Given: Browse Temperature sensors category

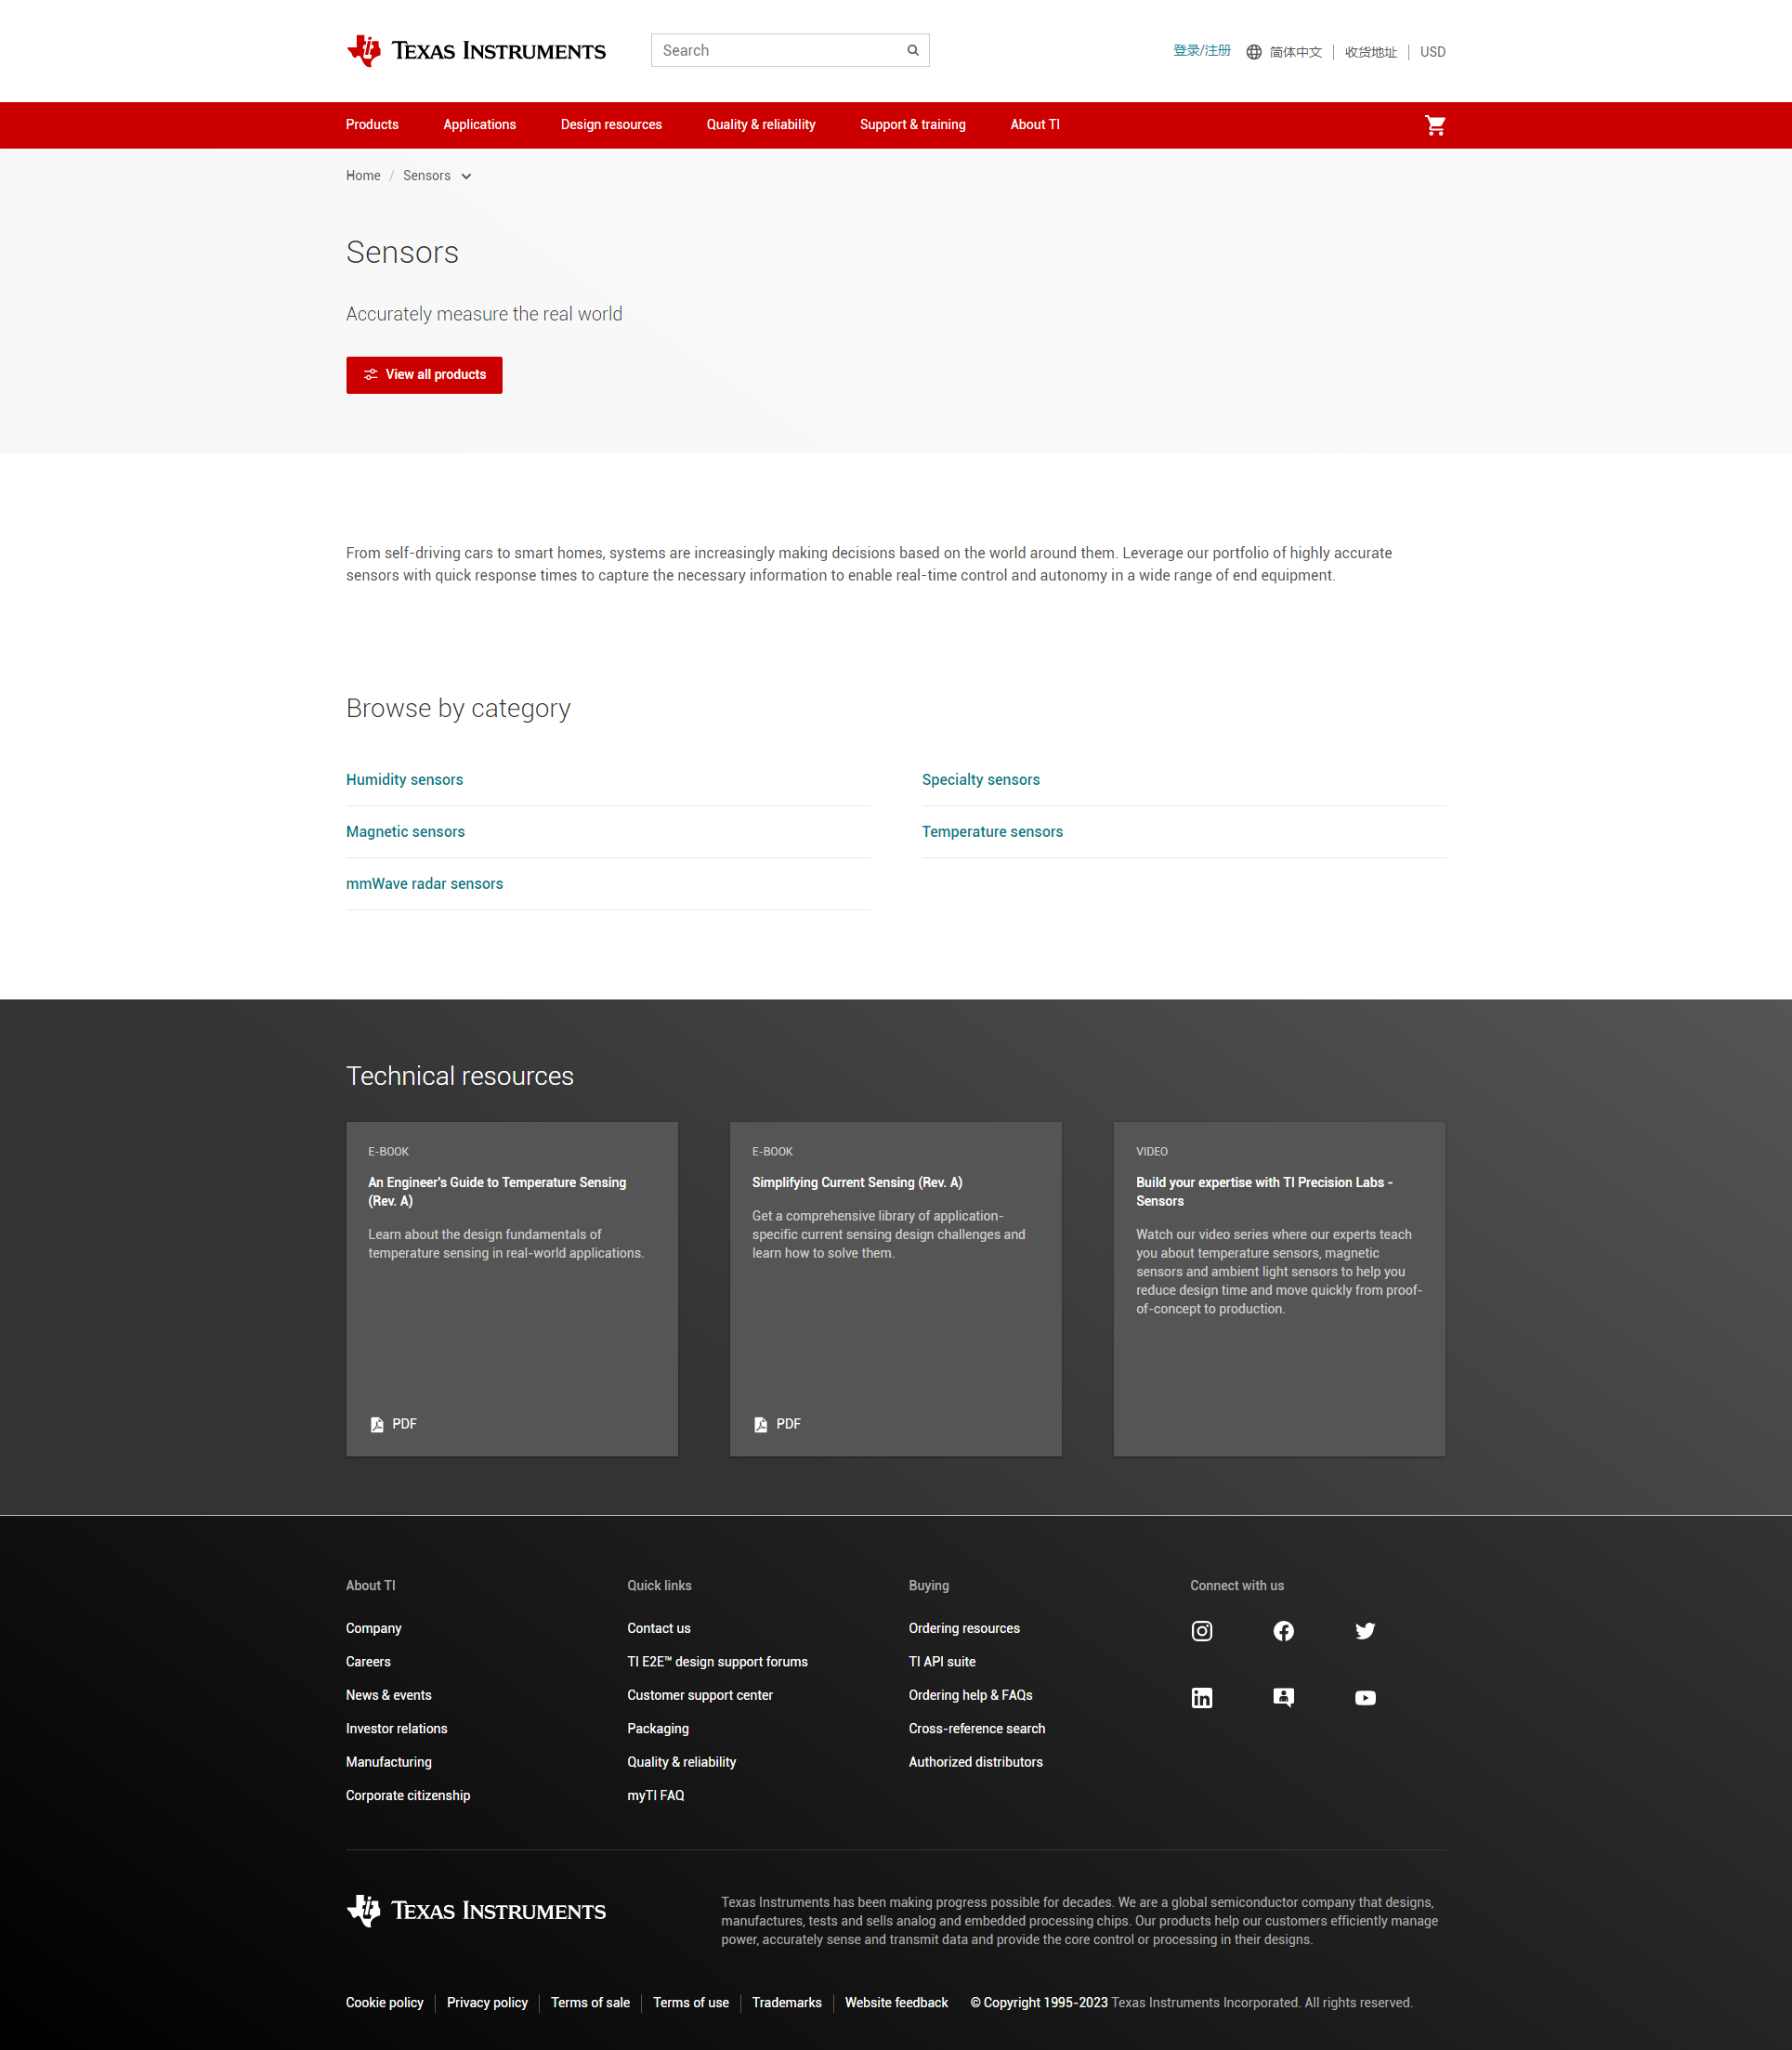Looking at the screenshot, I should (x=992, y=832).
